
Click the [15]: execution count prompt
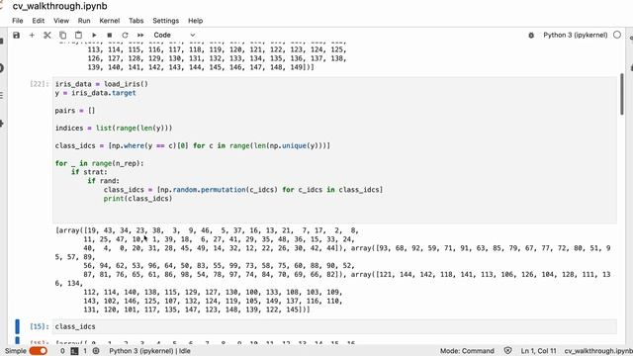tap(40, 326)
